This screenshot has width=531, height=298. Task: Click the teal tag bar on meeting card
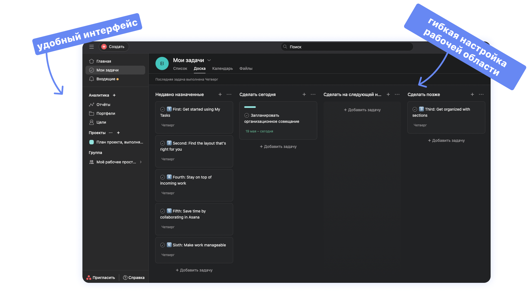(x=250, y=107)
